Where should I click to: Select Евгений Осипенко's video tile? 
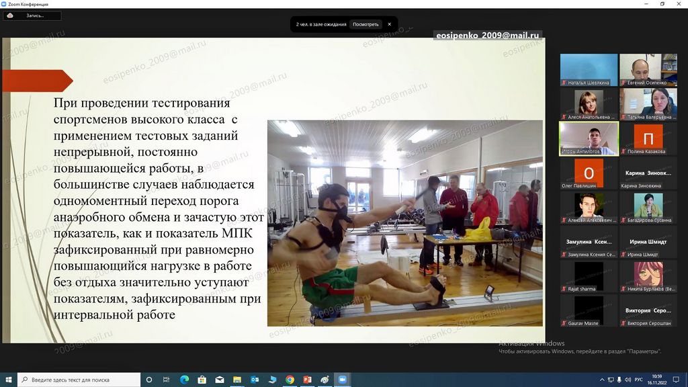click(648, 70)
